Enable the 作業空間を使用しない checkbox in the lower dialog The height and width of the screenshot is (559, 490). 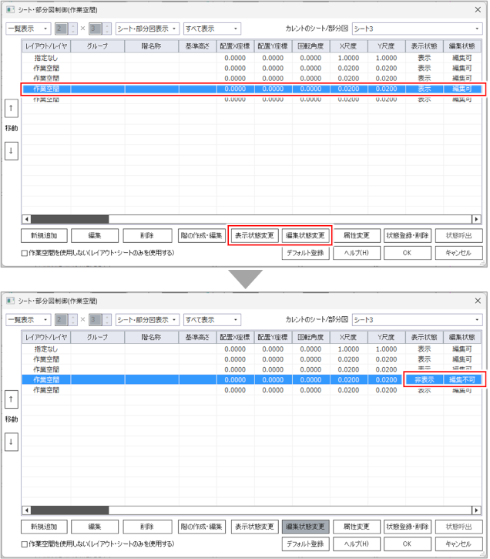(24, 544)
